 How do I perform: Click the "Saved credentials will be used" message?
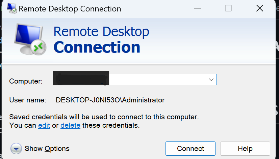[x=104, y=117]
